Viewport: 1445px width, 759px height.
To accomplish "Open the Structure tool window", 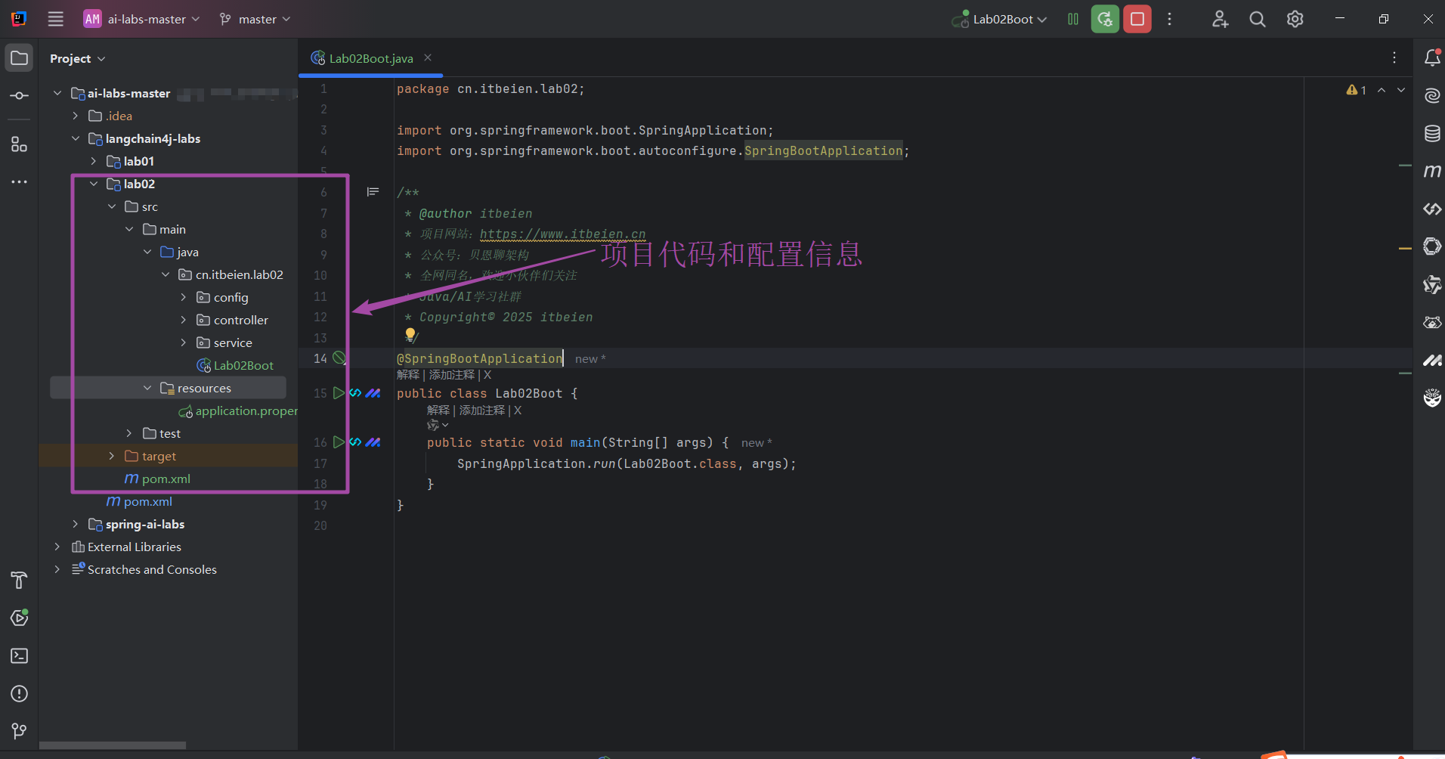I will pos(20,144).
